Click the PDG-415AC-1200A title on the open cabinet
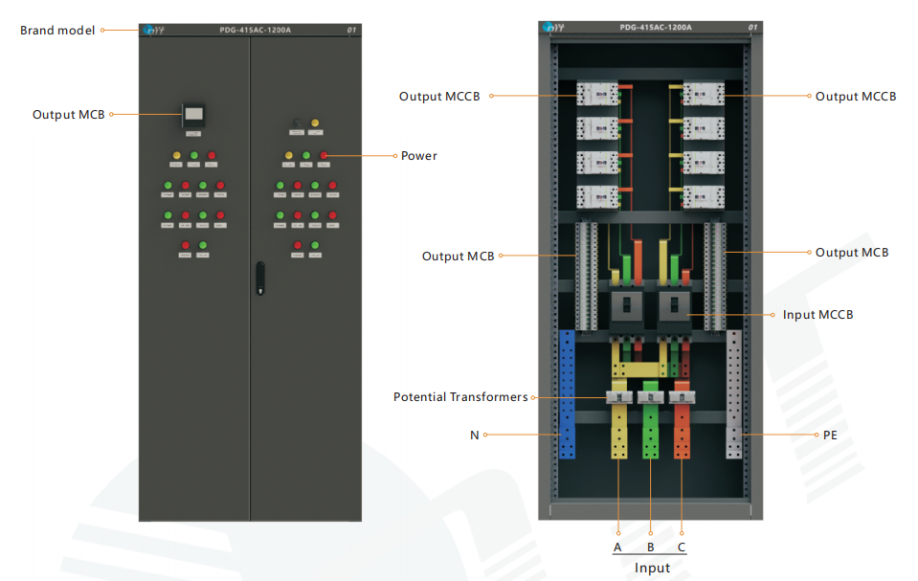This screenshot has width=918, height=581. (x=656, y=28)
